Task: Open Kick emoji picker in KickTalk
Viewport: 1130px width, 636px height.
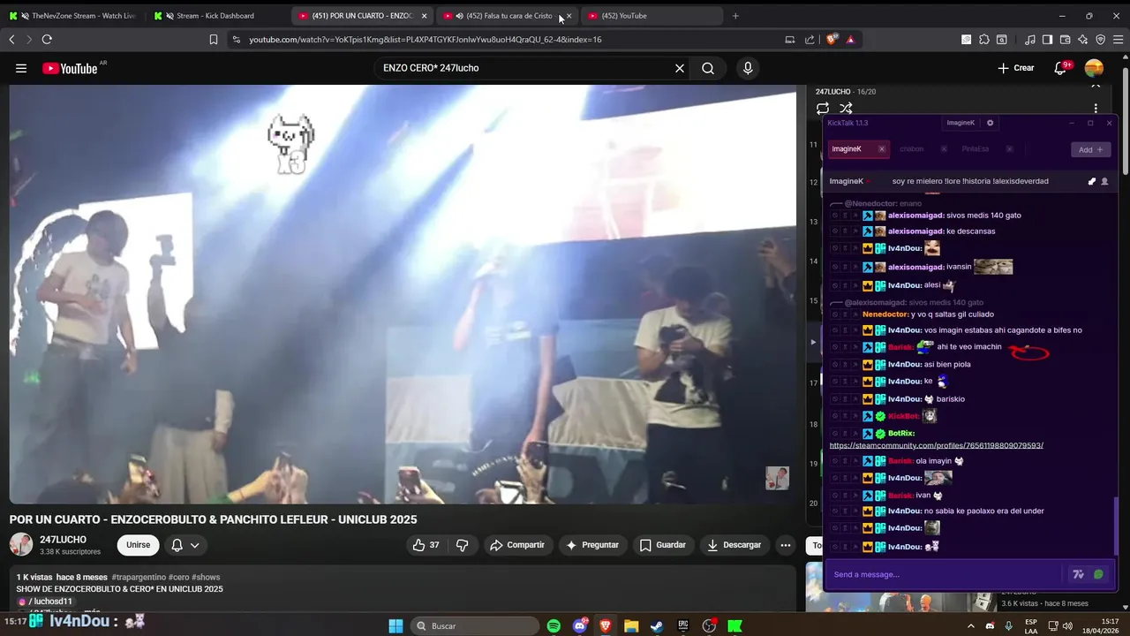Action: [1098, 574]
